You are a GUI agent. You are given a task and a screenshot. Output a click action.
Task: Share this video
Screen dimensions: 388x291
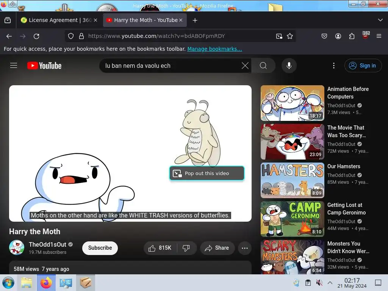(x=217, y=248)
